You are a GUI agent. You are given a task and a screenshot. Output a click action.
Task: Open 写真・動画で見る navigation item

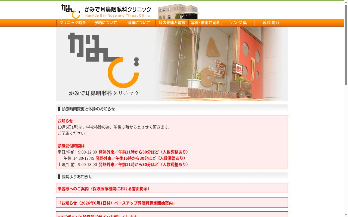tap(205, 23)
